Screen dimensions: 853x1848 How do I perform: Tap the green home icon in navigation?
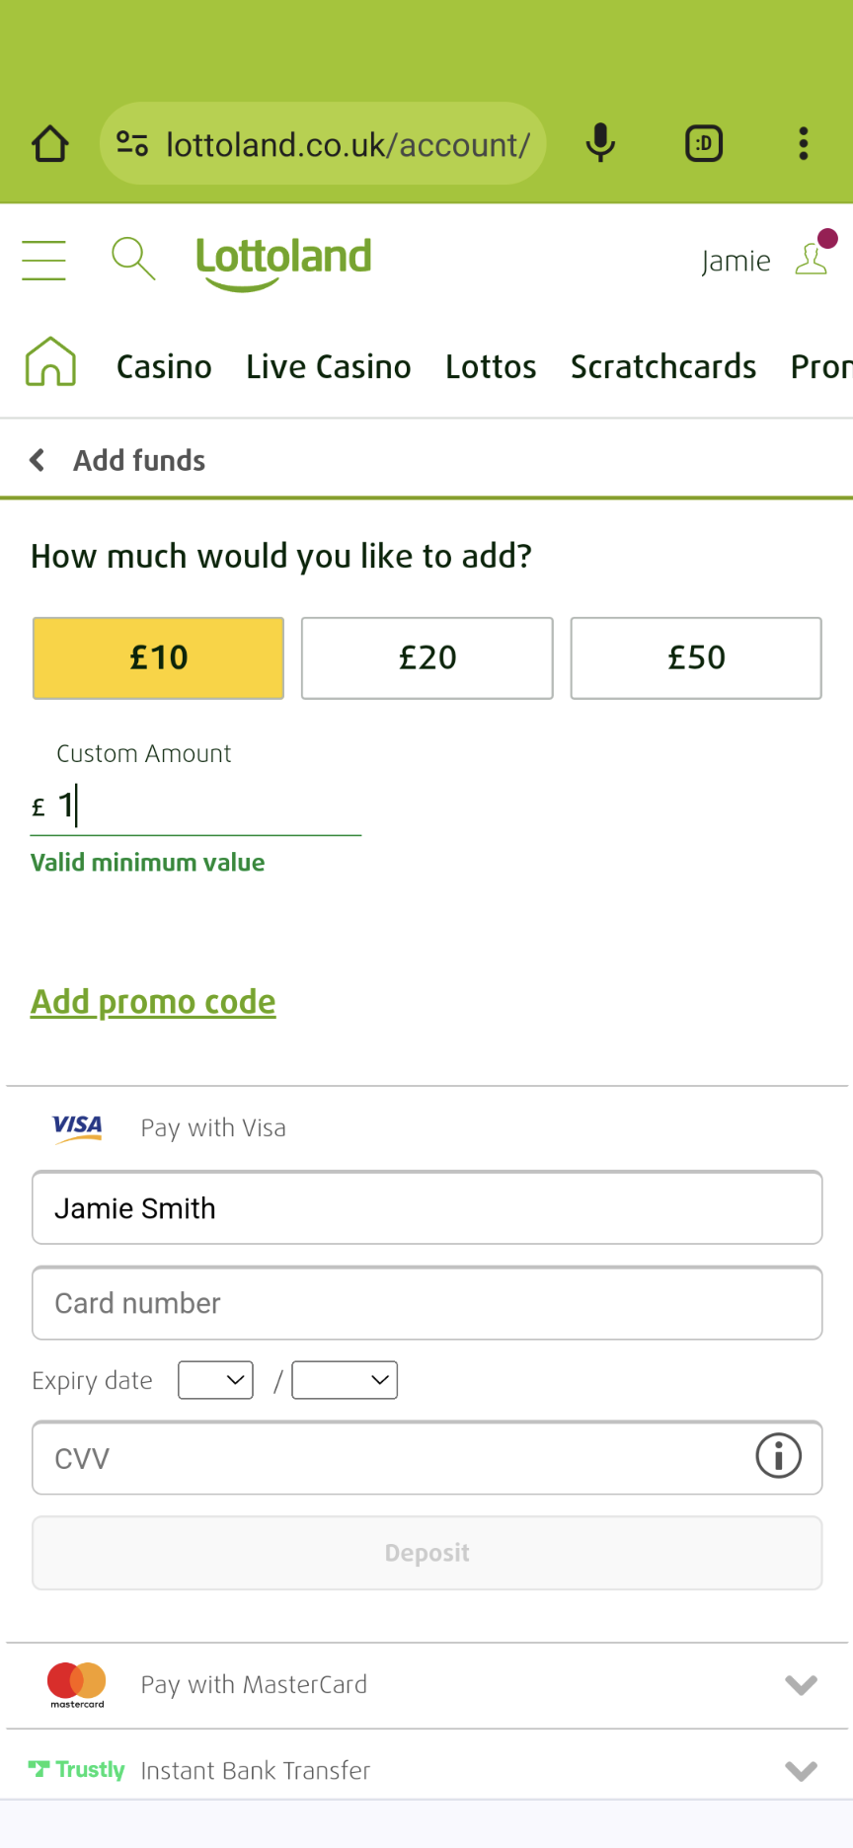coord(50,362)
